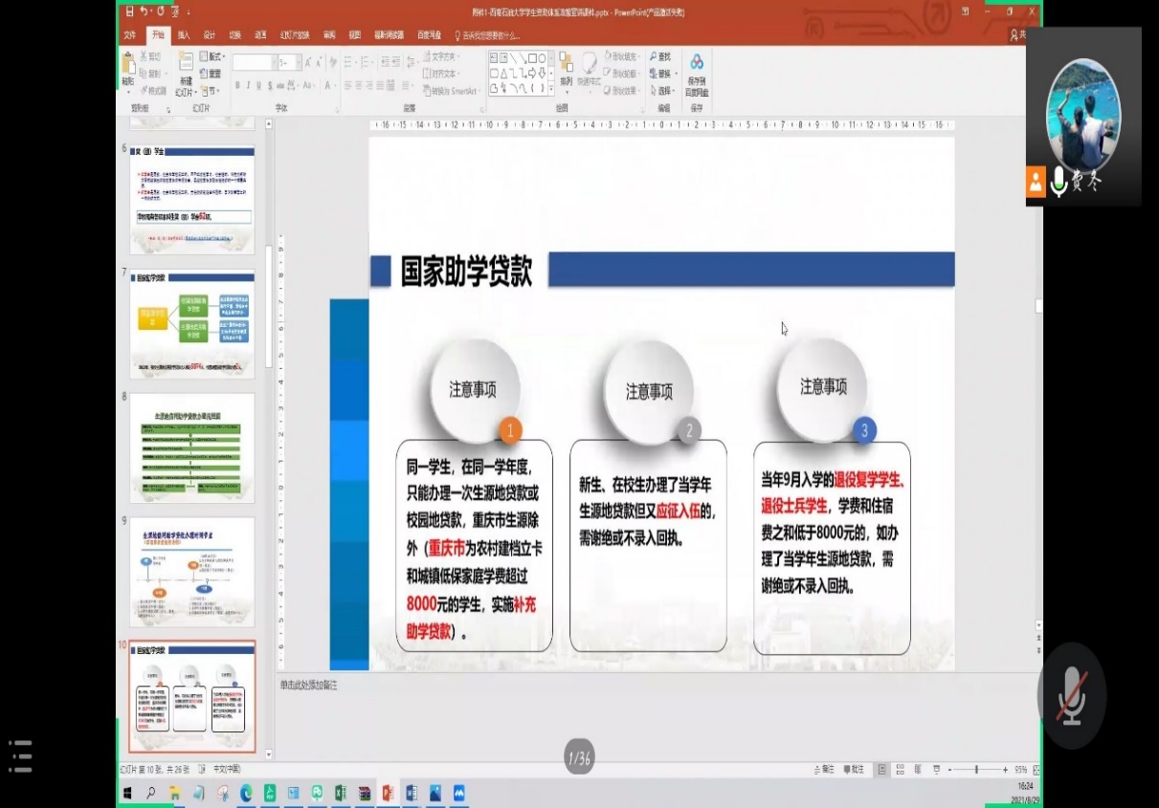Click the orange person icon beside the presenter name

click(1036, 182)
